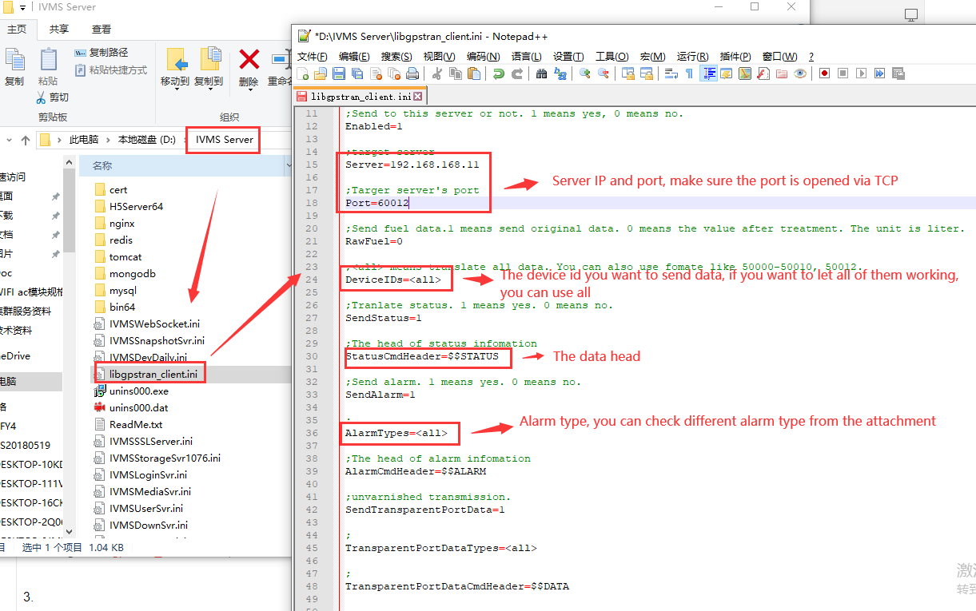The height and width of the screenshot is (611, 976).
Task: Switch to the 共享 ribbon tab
Action: pyautogui.click(x=59, y=29)
